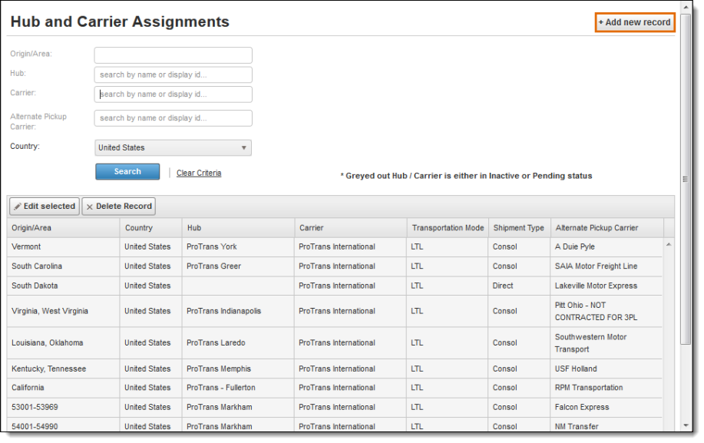Click the blue Search button

point(127,172)
